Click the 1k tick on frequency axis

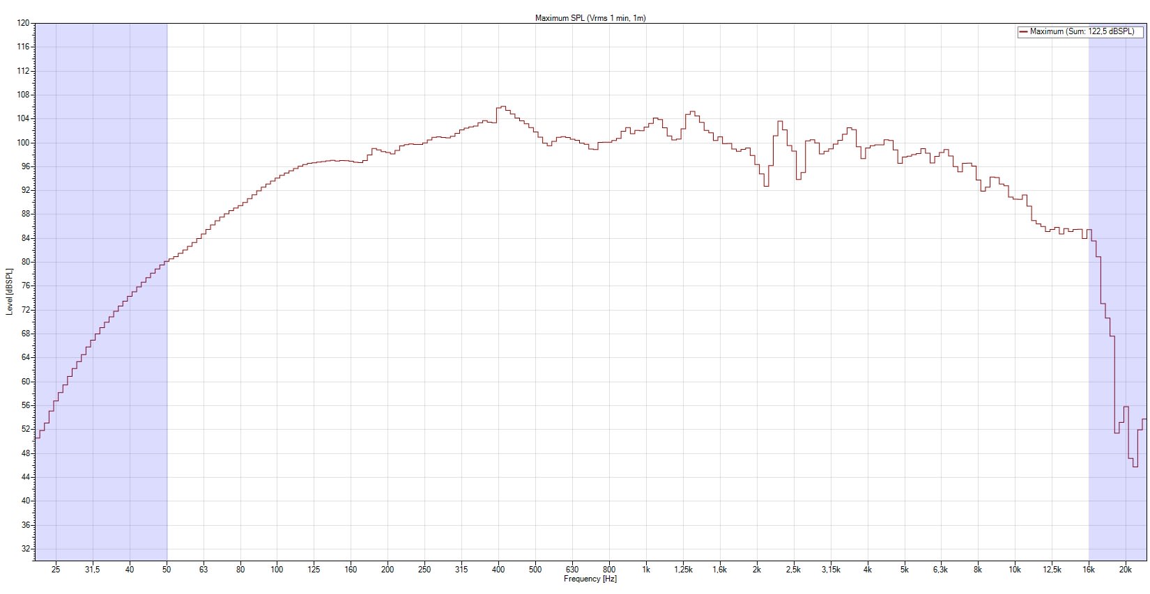tap(646, 570)
